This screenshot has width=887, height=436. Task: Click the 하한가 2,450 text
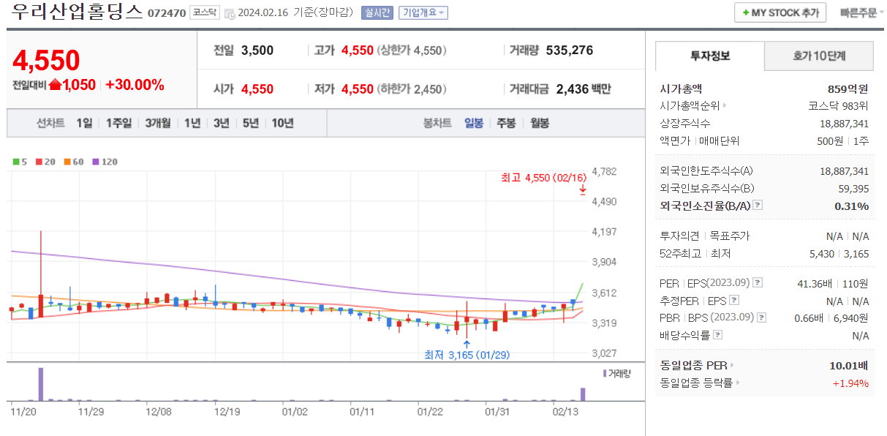click(412, 89)
